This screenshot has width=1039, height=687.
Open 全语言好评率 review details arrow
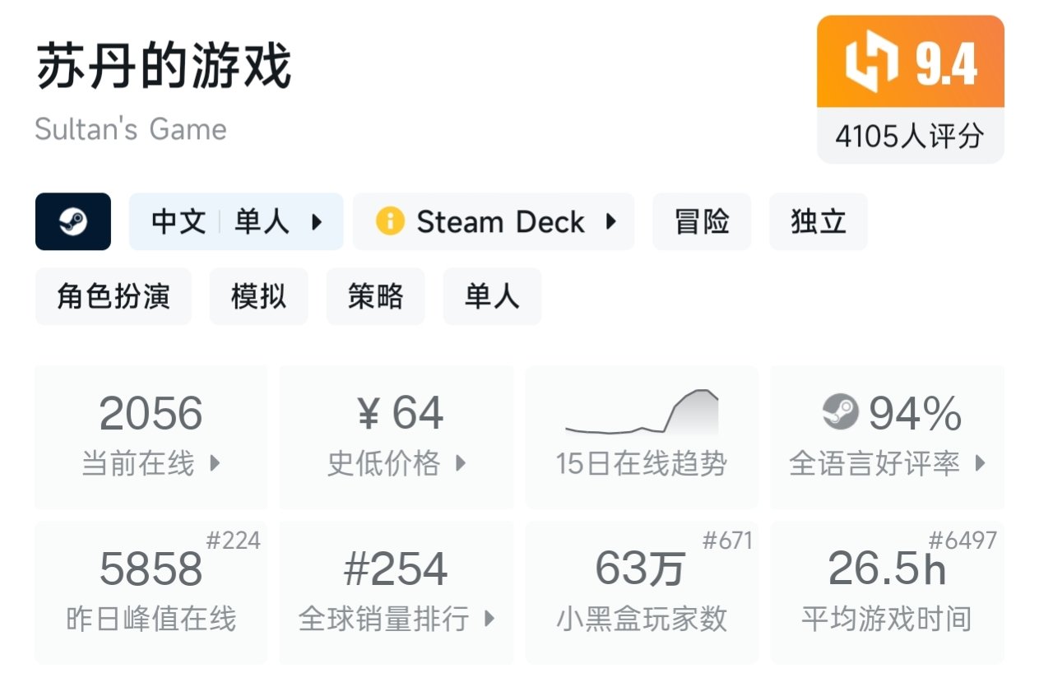coord(980,463)
